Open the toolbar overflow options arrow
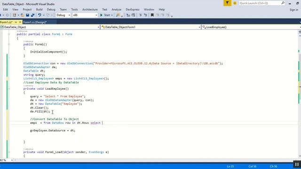 (172, 16)
